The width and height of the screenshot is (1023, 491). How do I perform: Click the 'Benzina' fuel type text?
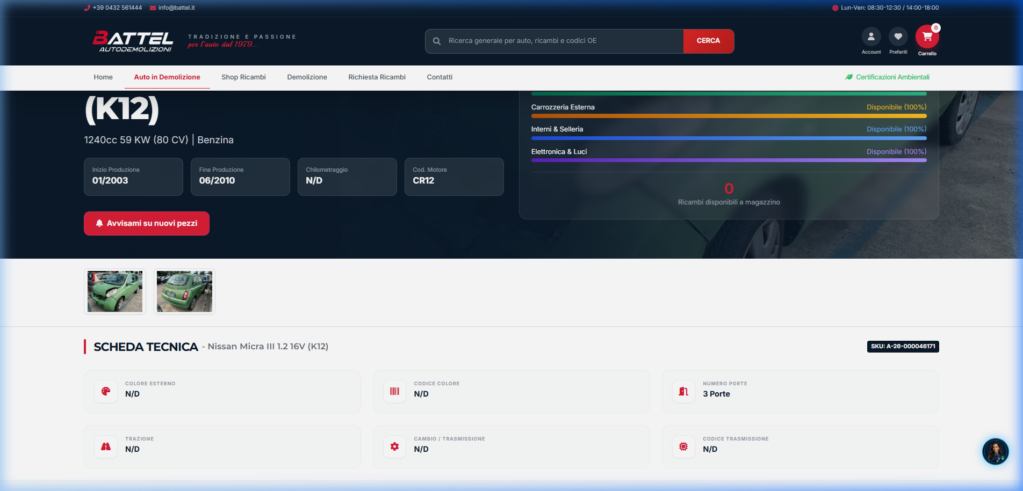(x=215, y=140)
